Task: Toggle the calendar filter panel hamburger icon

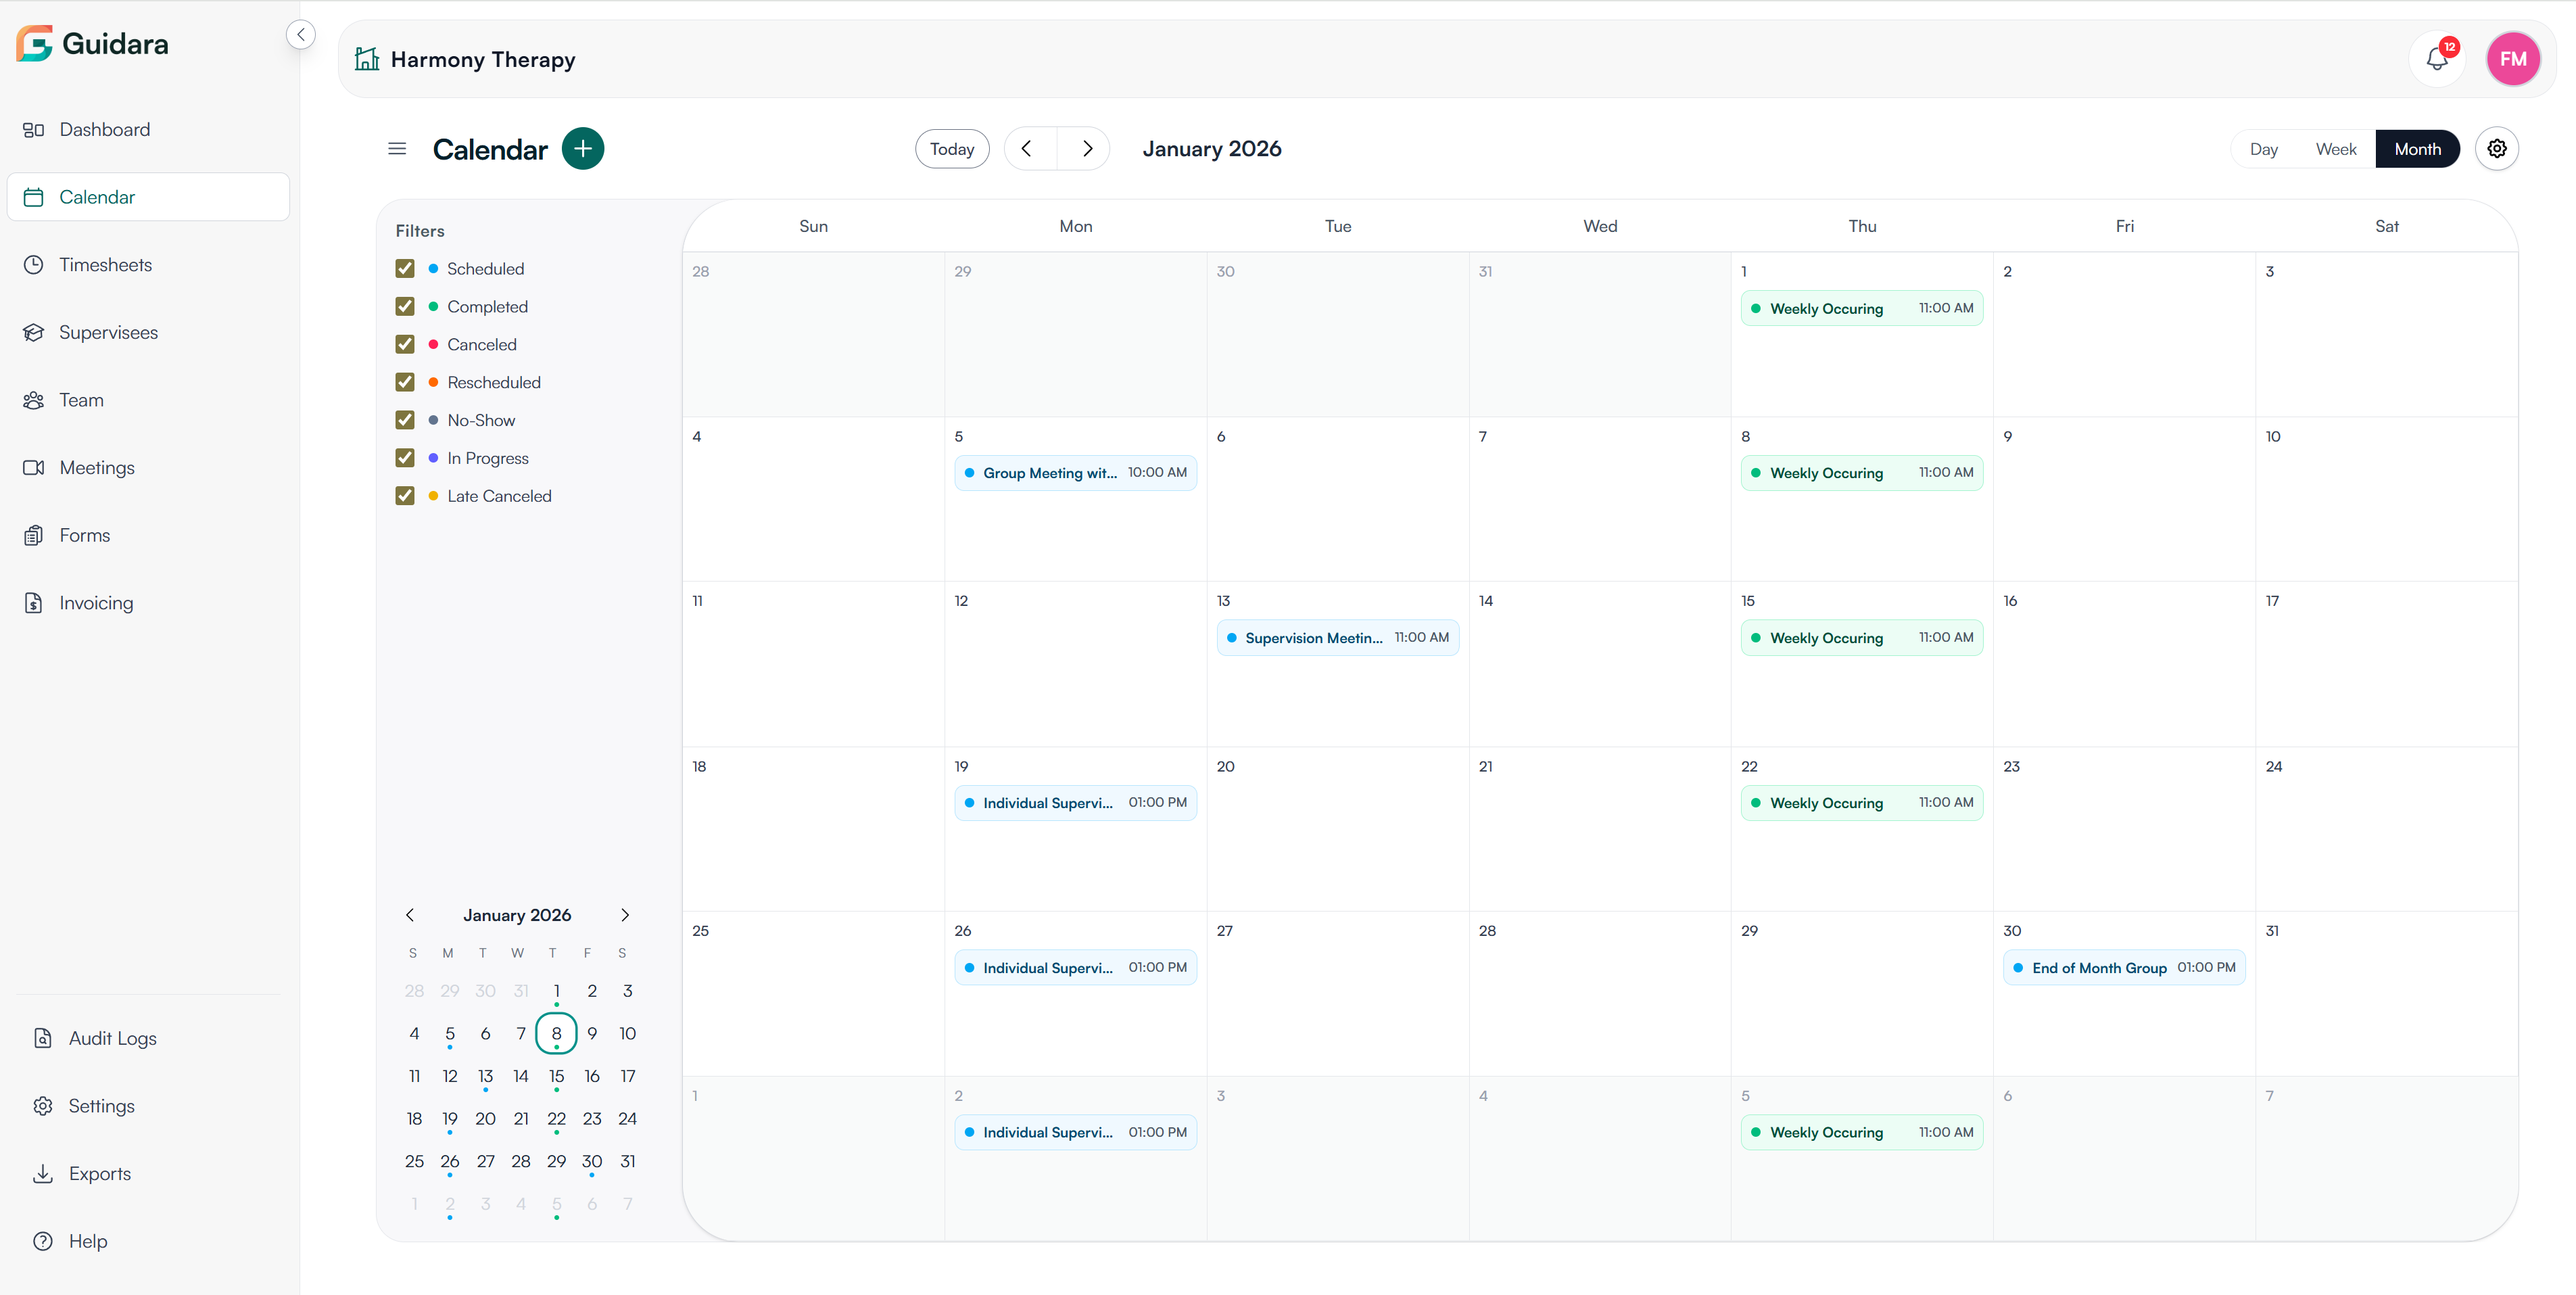Action: 397,149
